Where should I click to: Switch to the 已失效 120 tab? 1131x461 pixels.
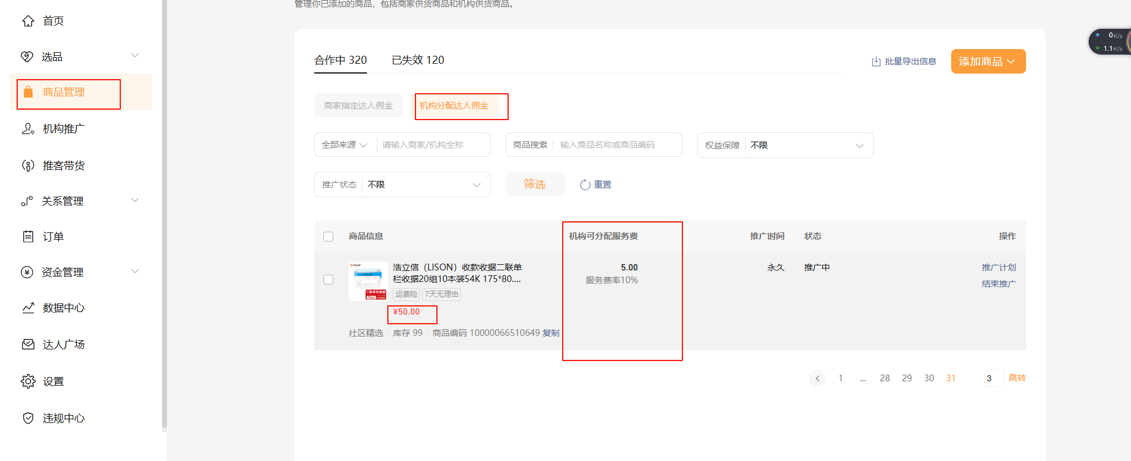coord(418,60)
